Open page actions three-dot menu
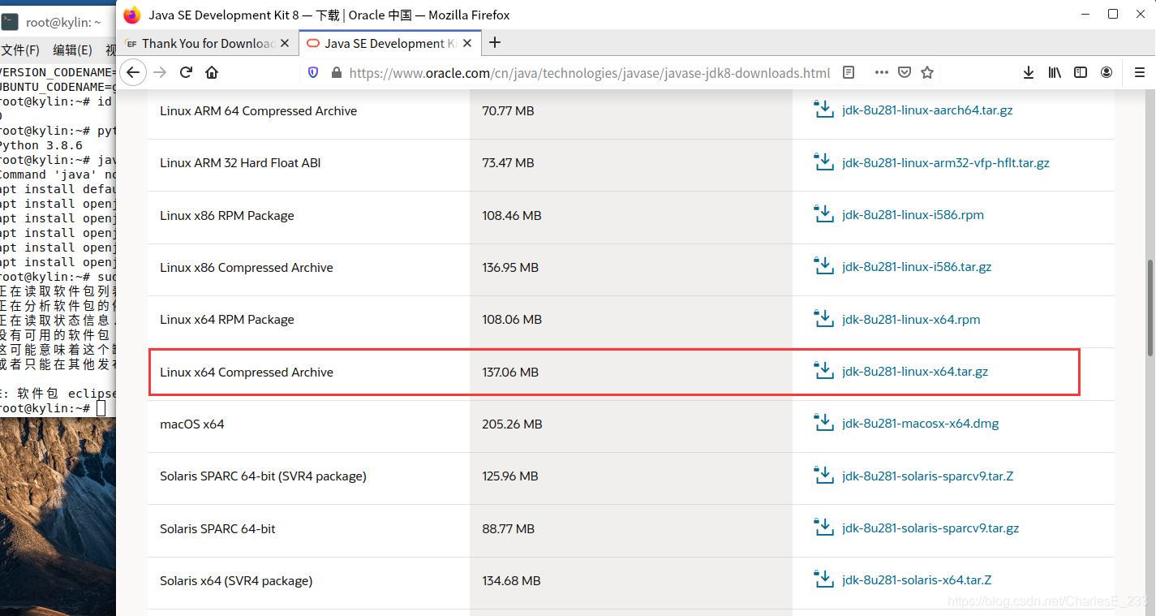1156x616 pixels. (882, 72)
